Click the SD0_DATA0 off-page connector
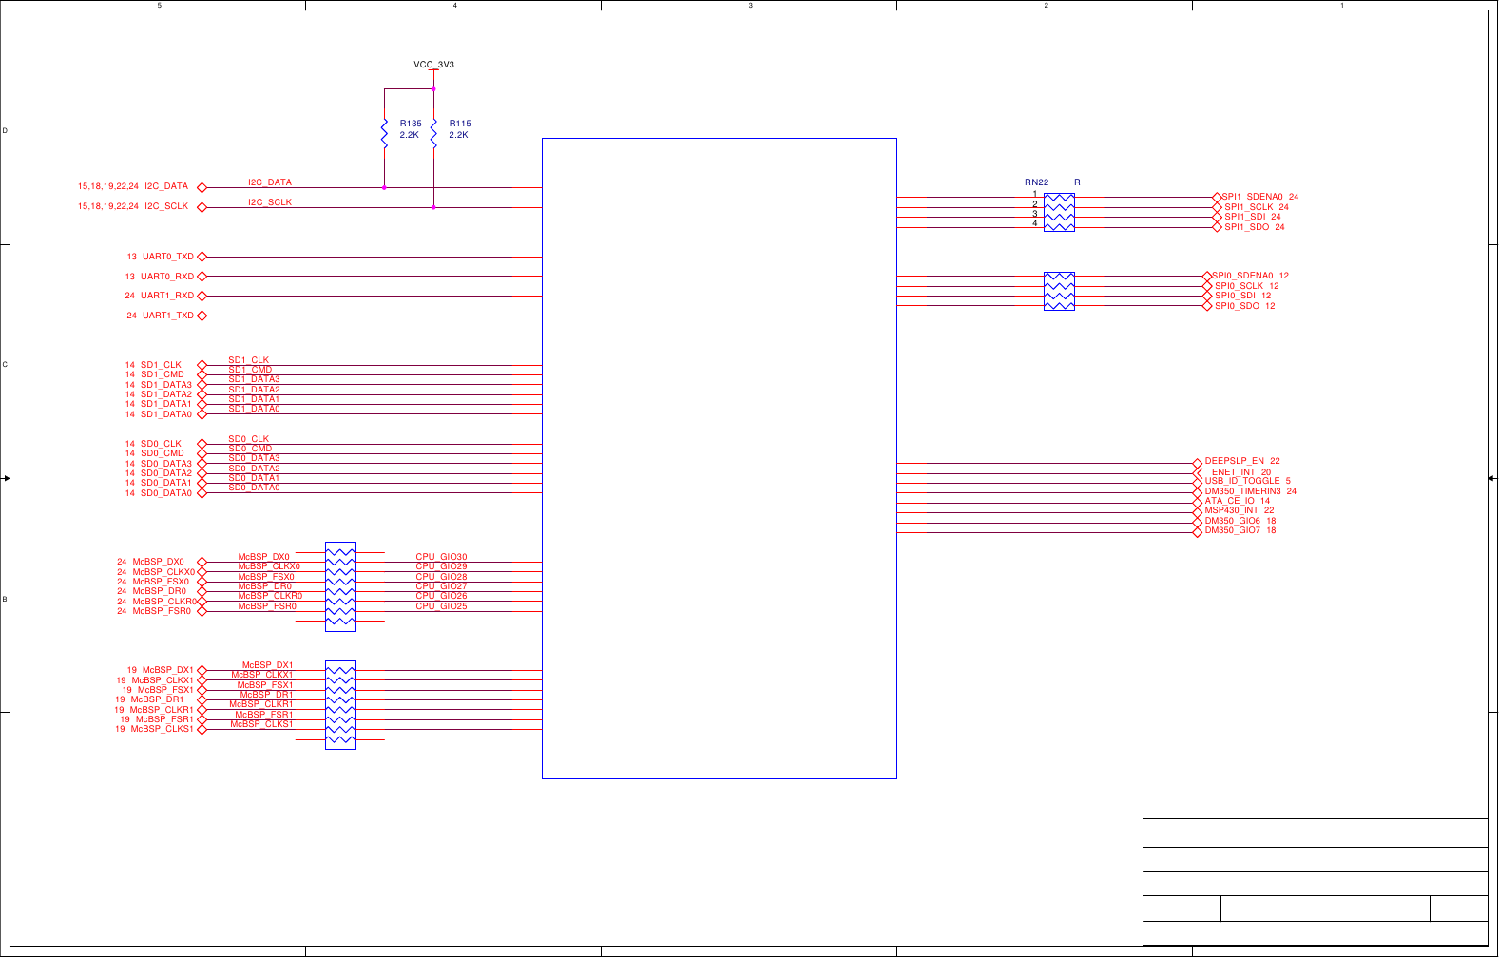Image resolution: width=1499 pixels, height=957 pixels. pos(202,493)
